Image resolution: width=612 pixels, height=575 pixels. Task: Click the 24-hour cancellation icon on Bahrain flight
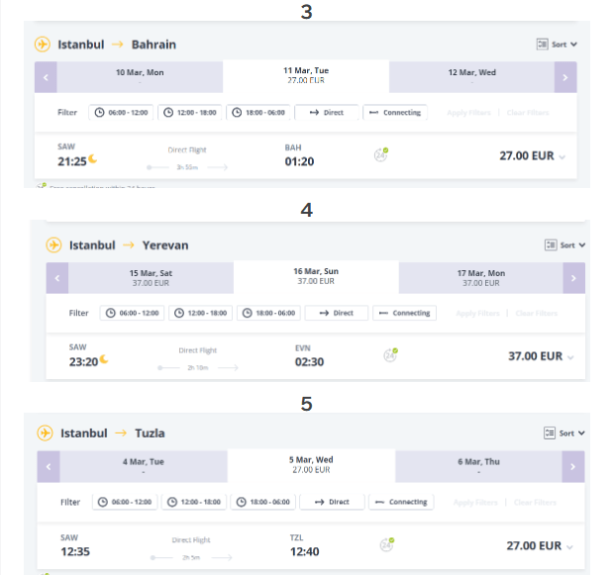(x=381, y=154)
